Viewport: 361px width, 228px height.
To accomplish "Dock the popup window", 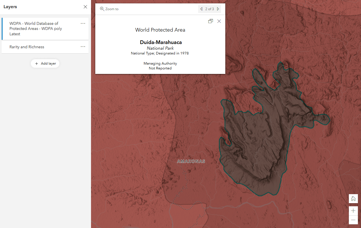I will 210,21.
